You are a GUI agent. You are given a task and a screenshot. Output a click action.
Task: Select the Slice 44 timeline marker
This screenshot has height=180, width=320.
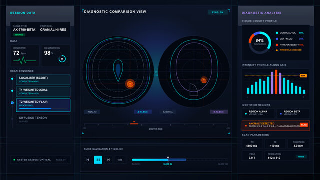click(x=168, y=164)
